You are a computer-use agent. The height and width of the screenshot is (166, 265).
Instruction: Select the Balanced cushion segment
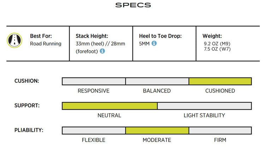pyautogui.click(x=157, y=81)
